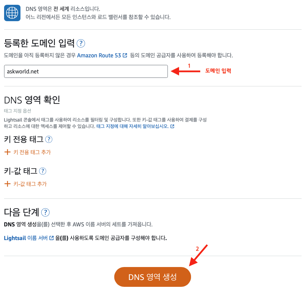Click the blue globe DNS zone icon
This screenshot has width=307, height=294.
coord(12,13)
